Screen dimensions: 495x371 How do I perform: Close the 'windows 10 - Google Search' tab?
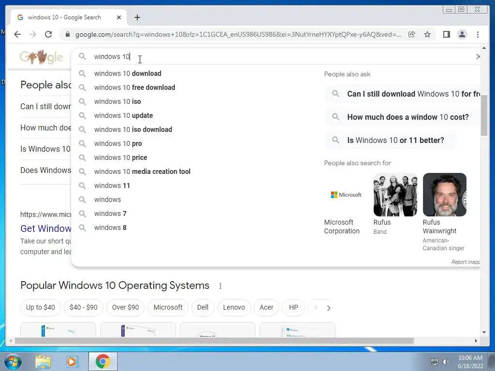tap(119, 18)
